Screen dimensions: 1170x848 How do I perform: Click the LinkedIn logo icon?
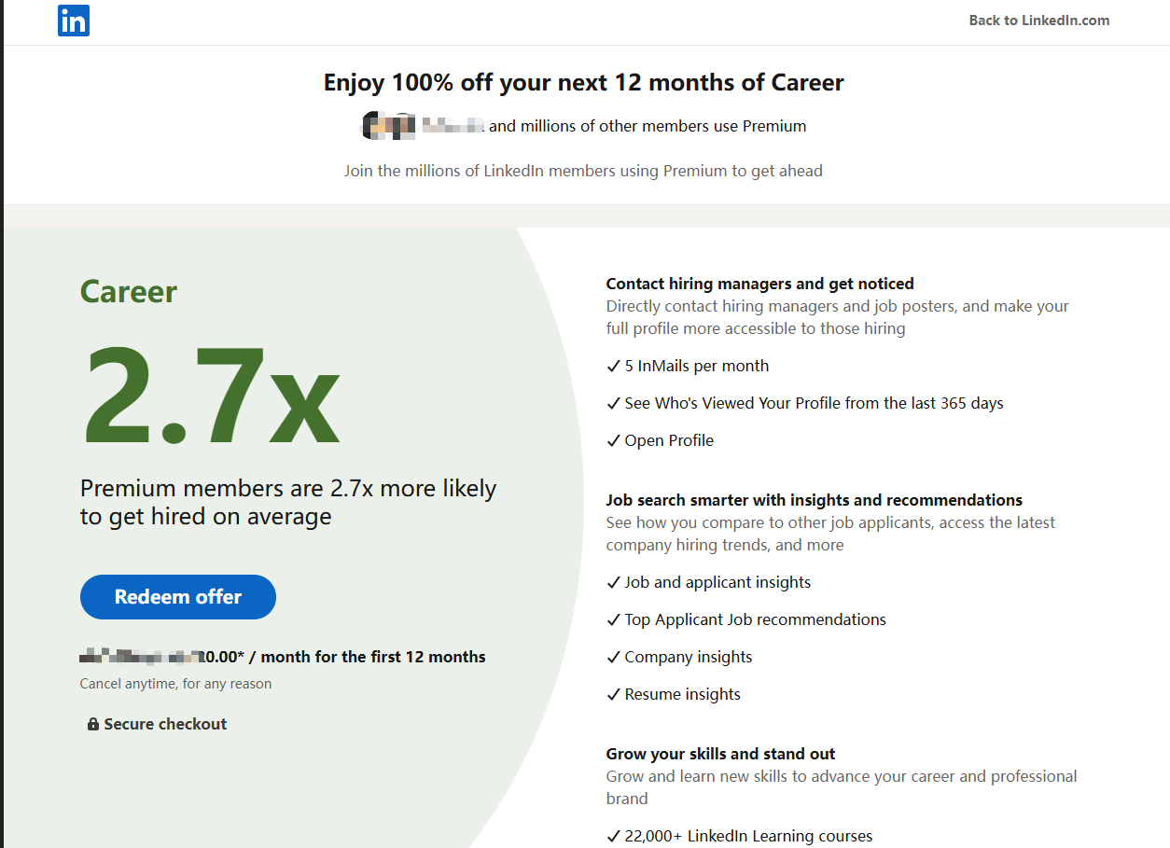point(74,21)
